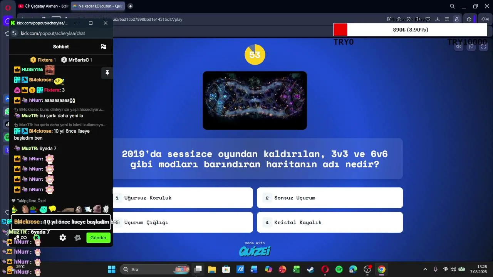
Task: Click HUSEYIN username in chat
Action: click(32, 70)
